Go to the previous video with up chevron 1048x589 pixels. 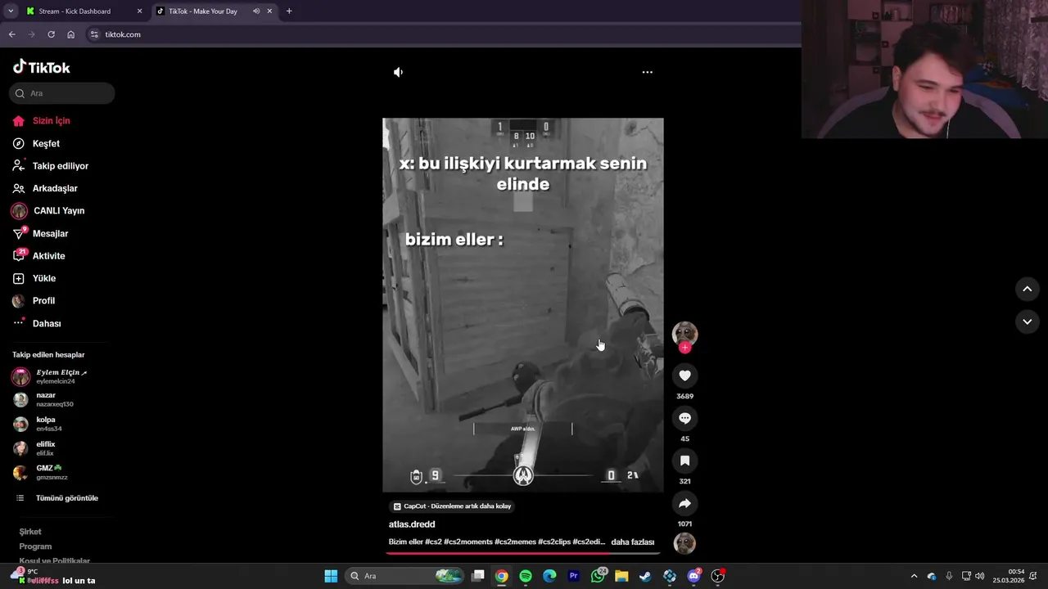coord(1027,289)
